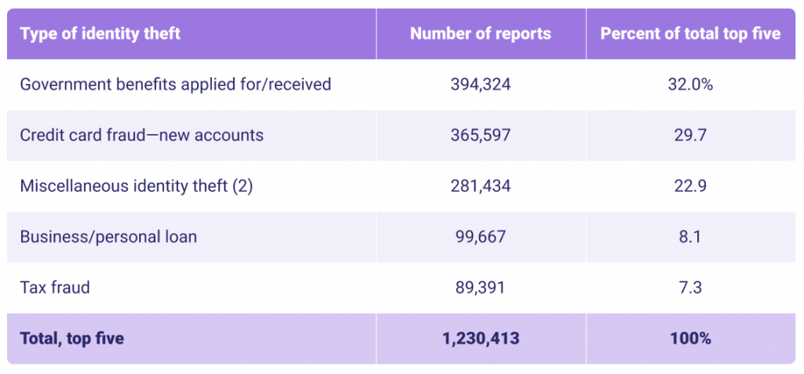Click the "Type of identity theft" column header
This screenshot has height=374, width=804.
[100, 34]
